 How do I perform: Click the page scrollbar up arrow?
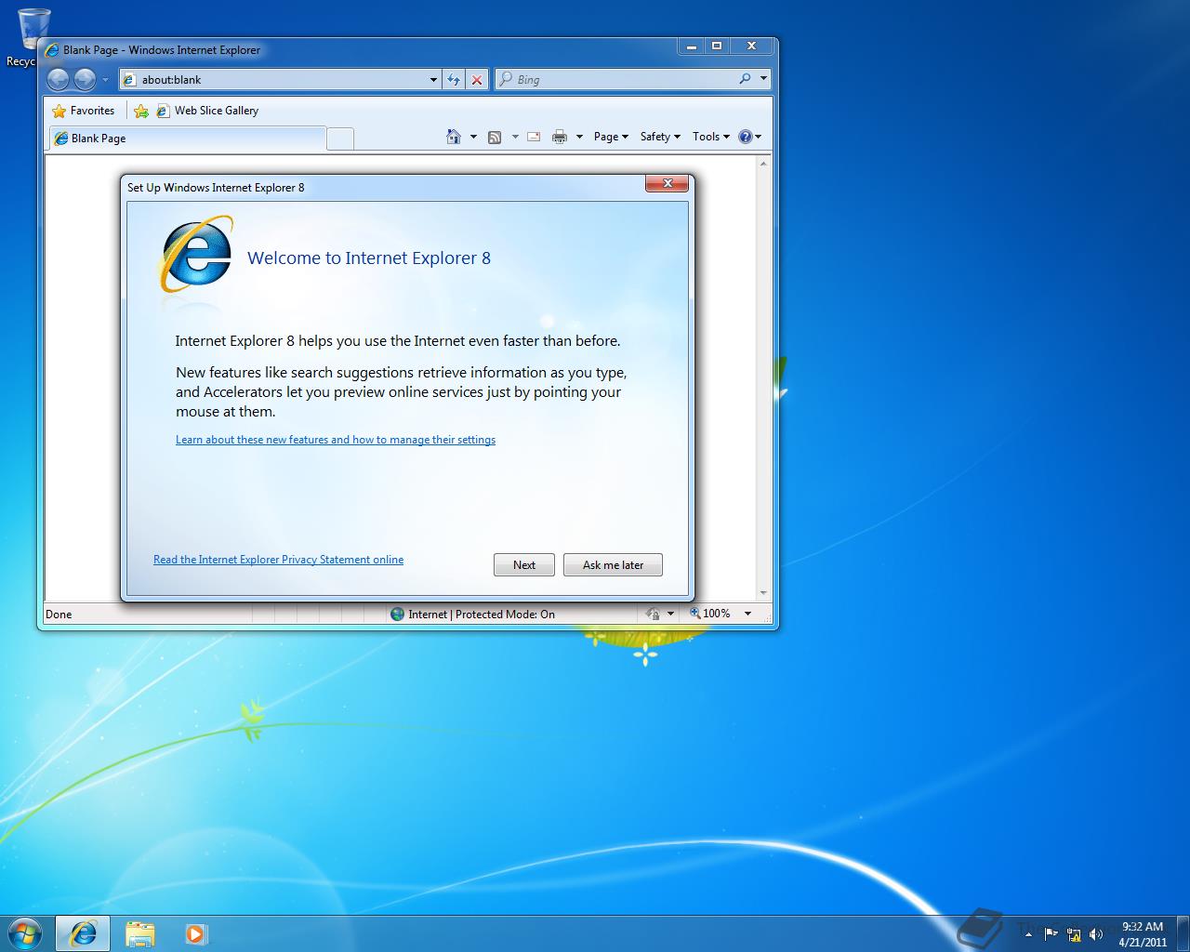(763, 164)
